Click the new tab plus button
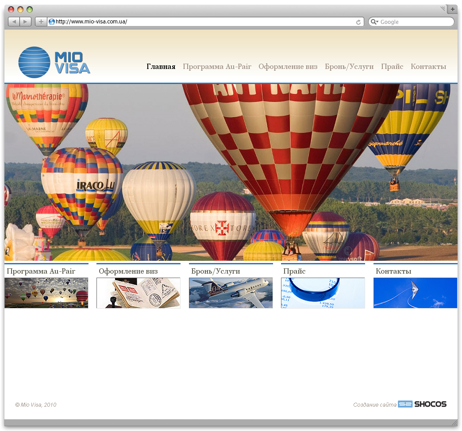The image size is (462, 431). [452, 9]
